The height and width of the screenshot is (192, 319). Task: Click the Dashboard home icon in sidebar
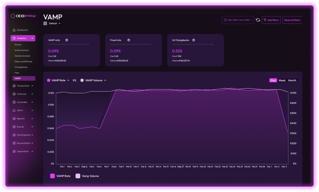pos(14,30)
